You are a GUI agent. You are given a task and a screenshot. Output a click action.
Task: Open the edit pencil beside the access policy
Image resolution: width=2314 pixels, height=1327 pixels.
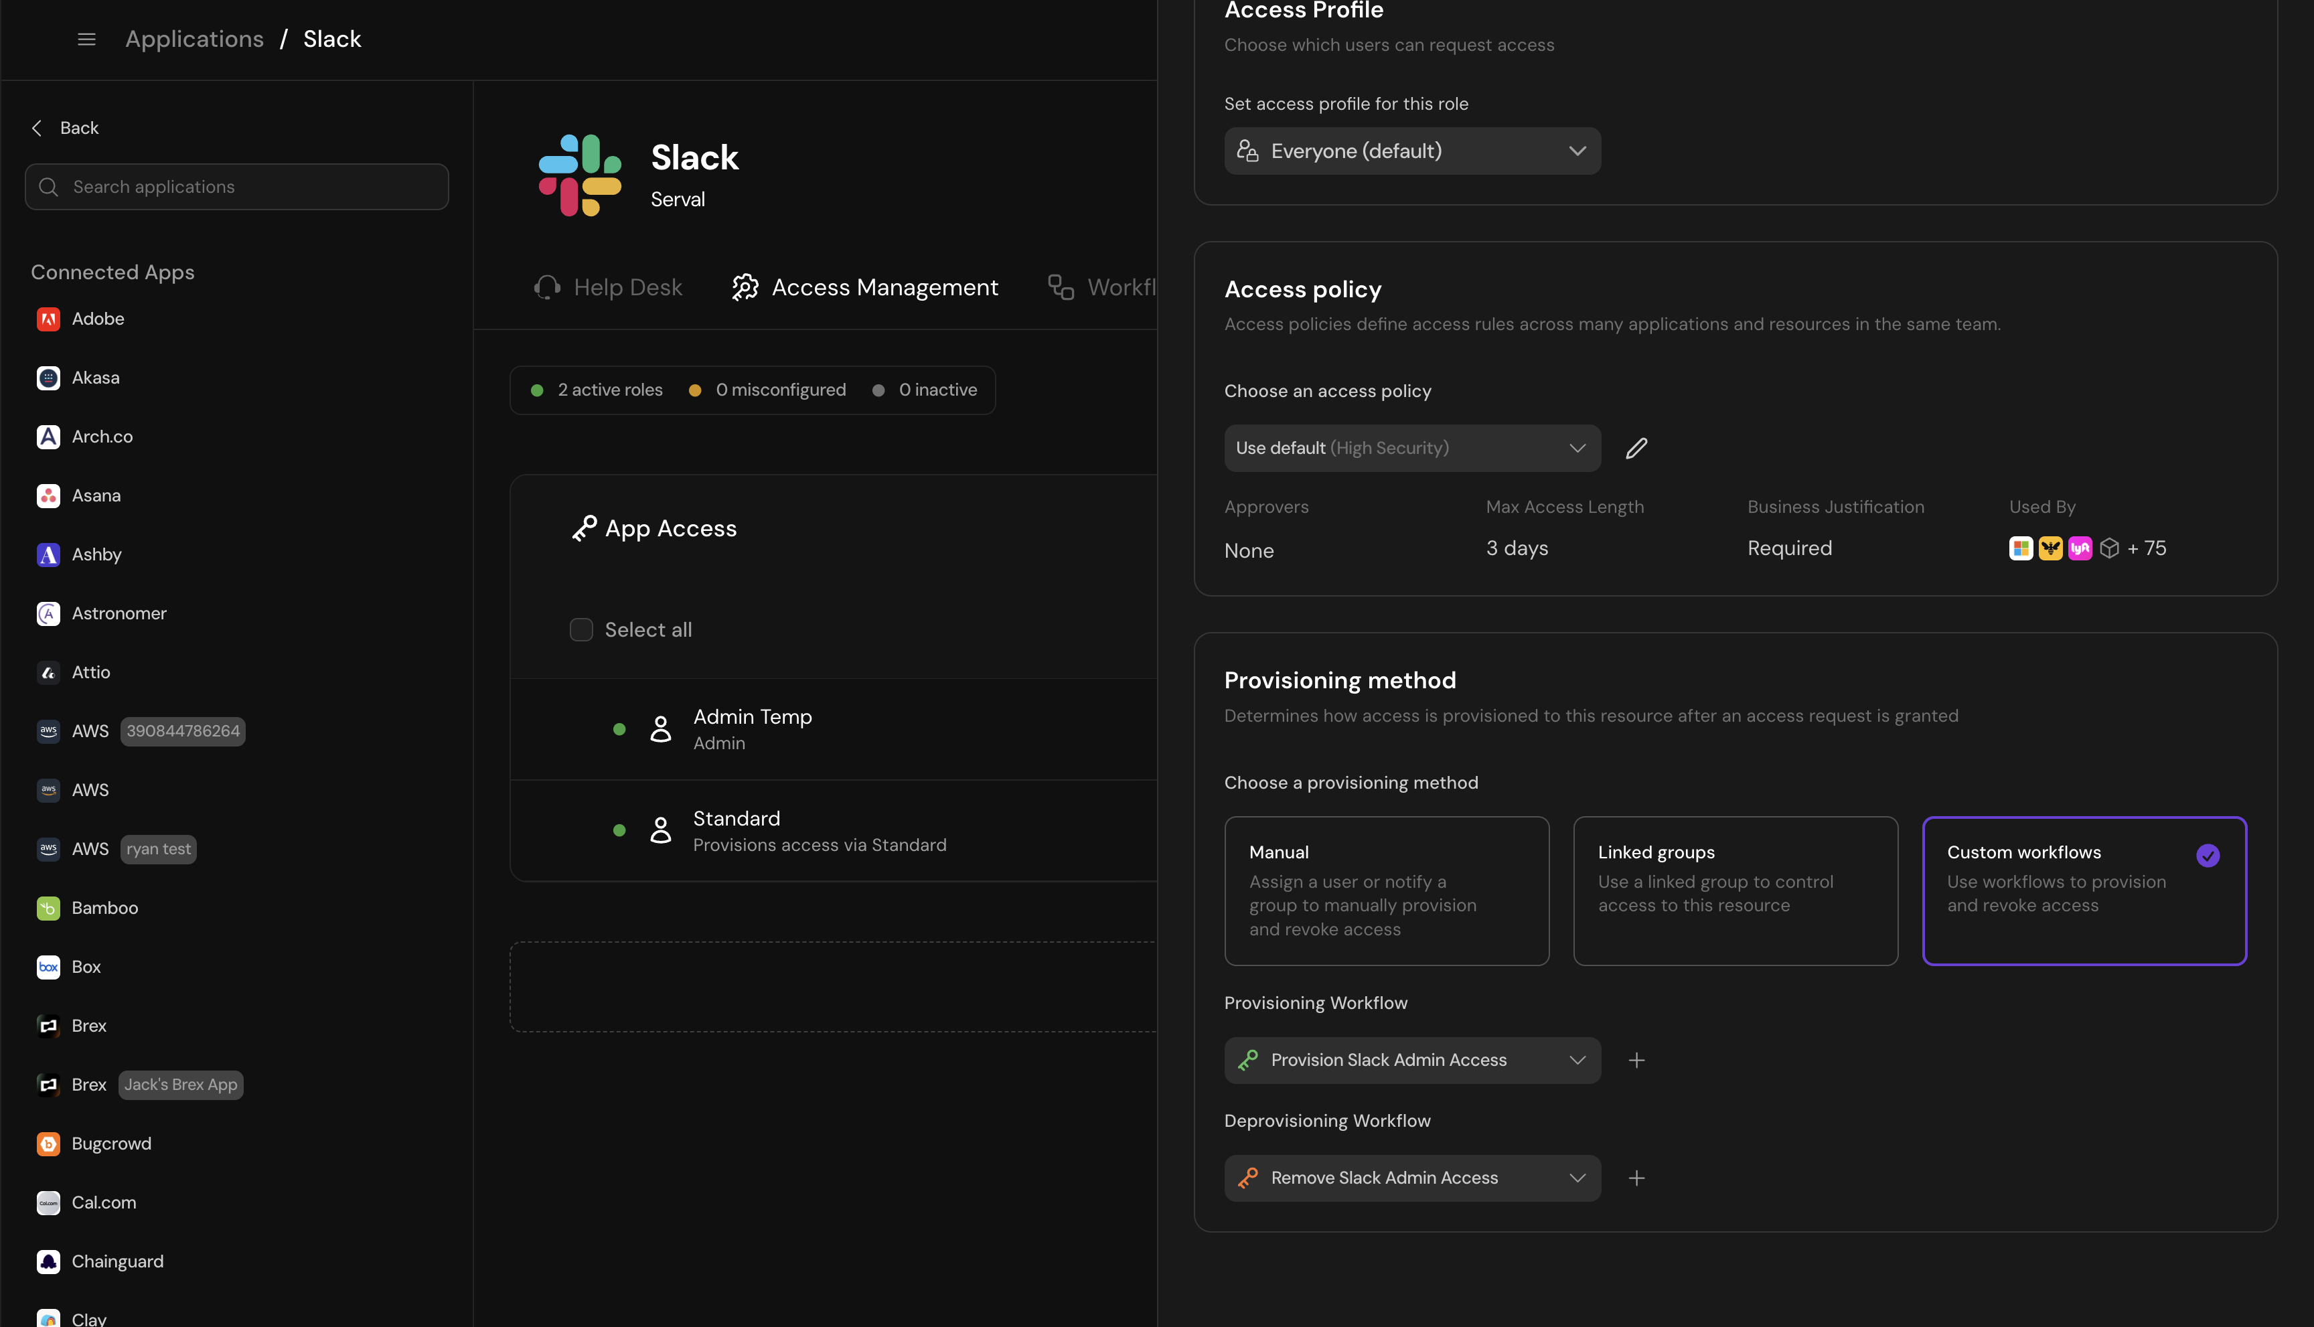tap(1636, 447)
